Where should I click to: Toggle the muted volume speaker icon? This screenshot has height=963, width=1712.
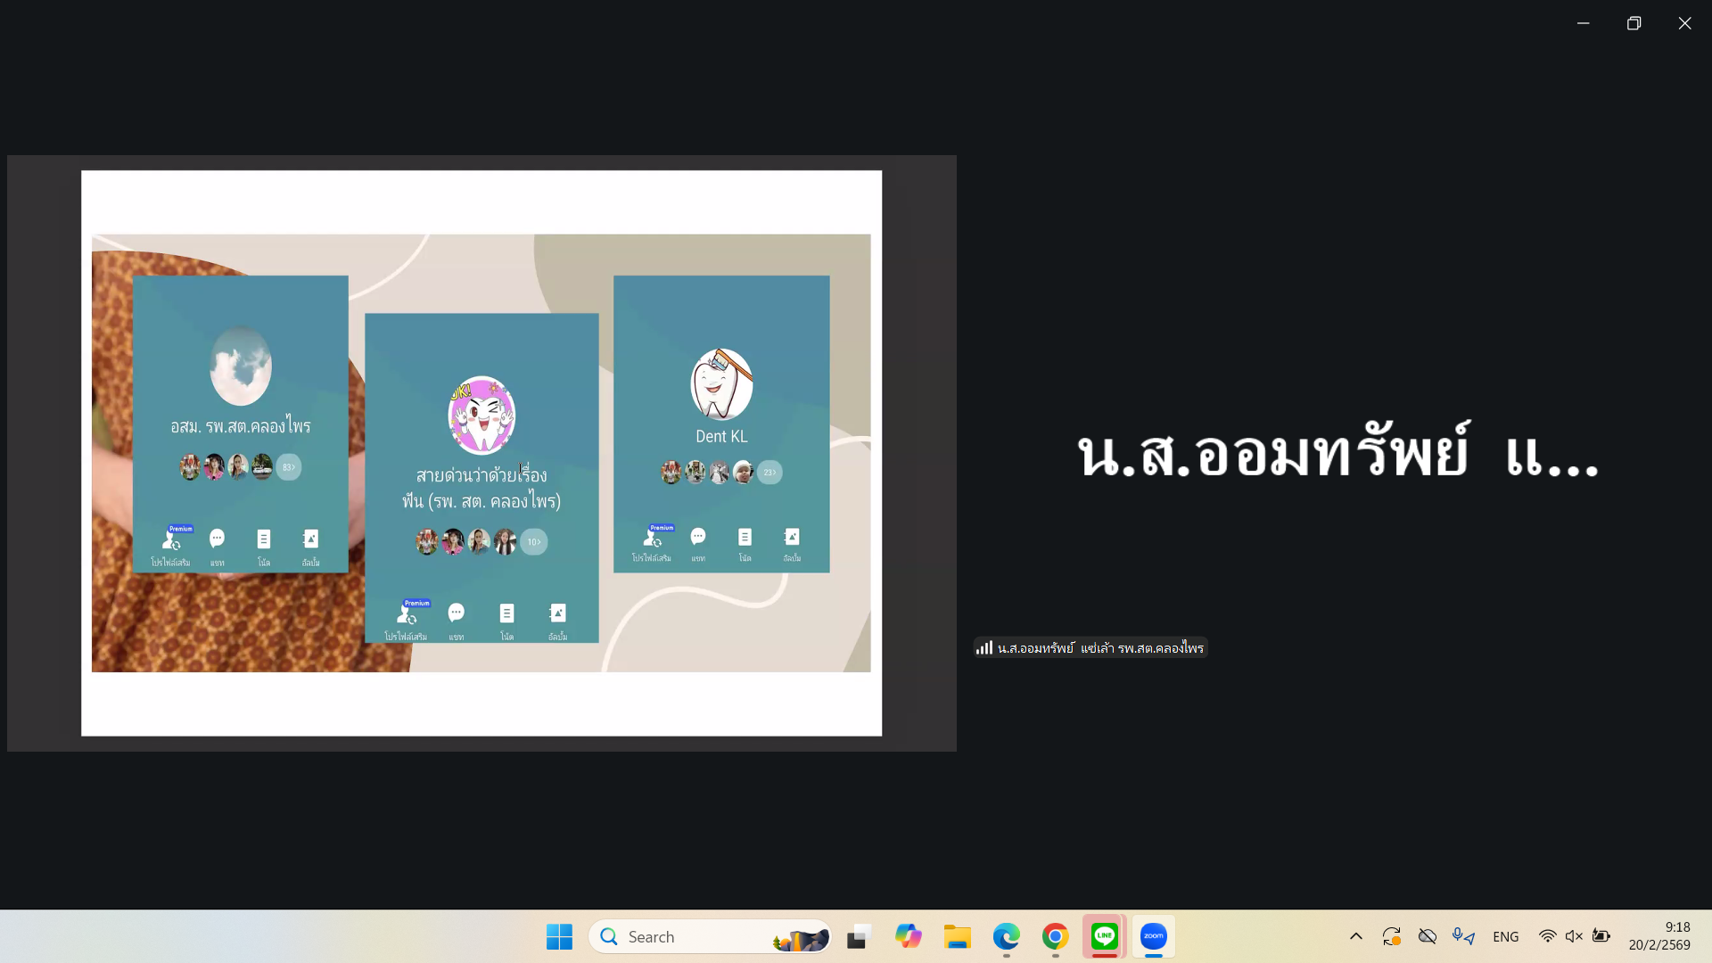(x=1574, y=936)
